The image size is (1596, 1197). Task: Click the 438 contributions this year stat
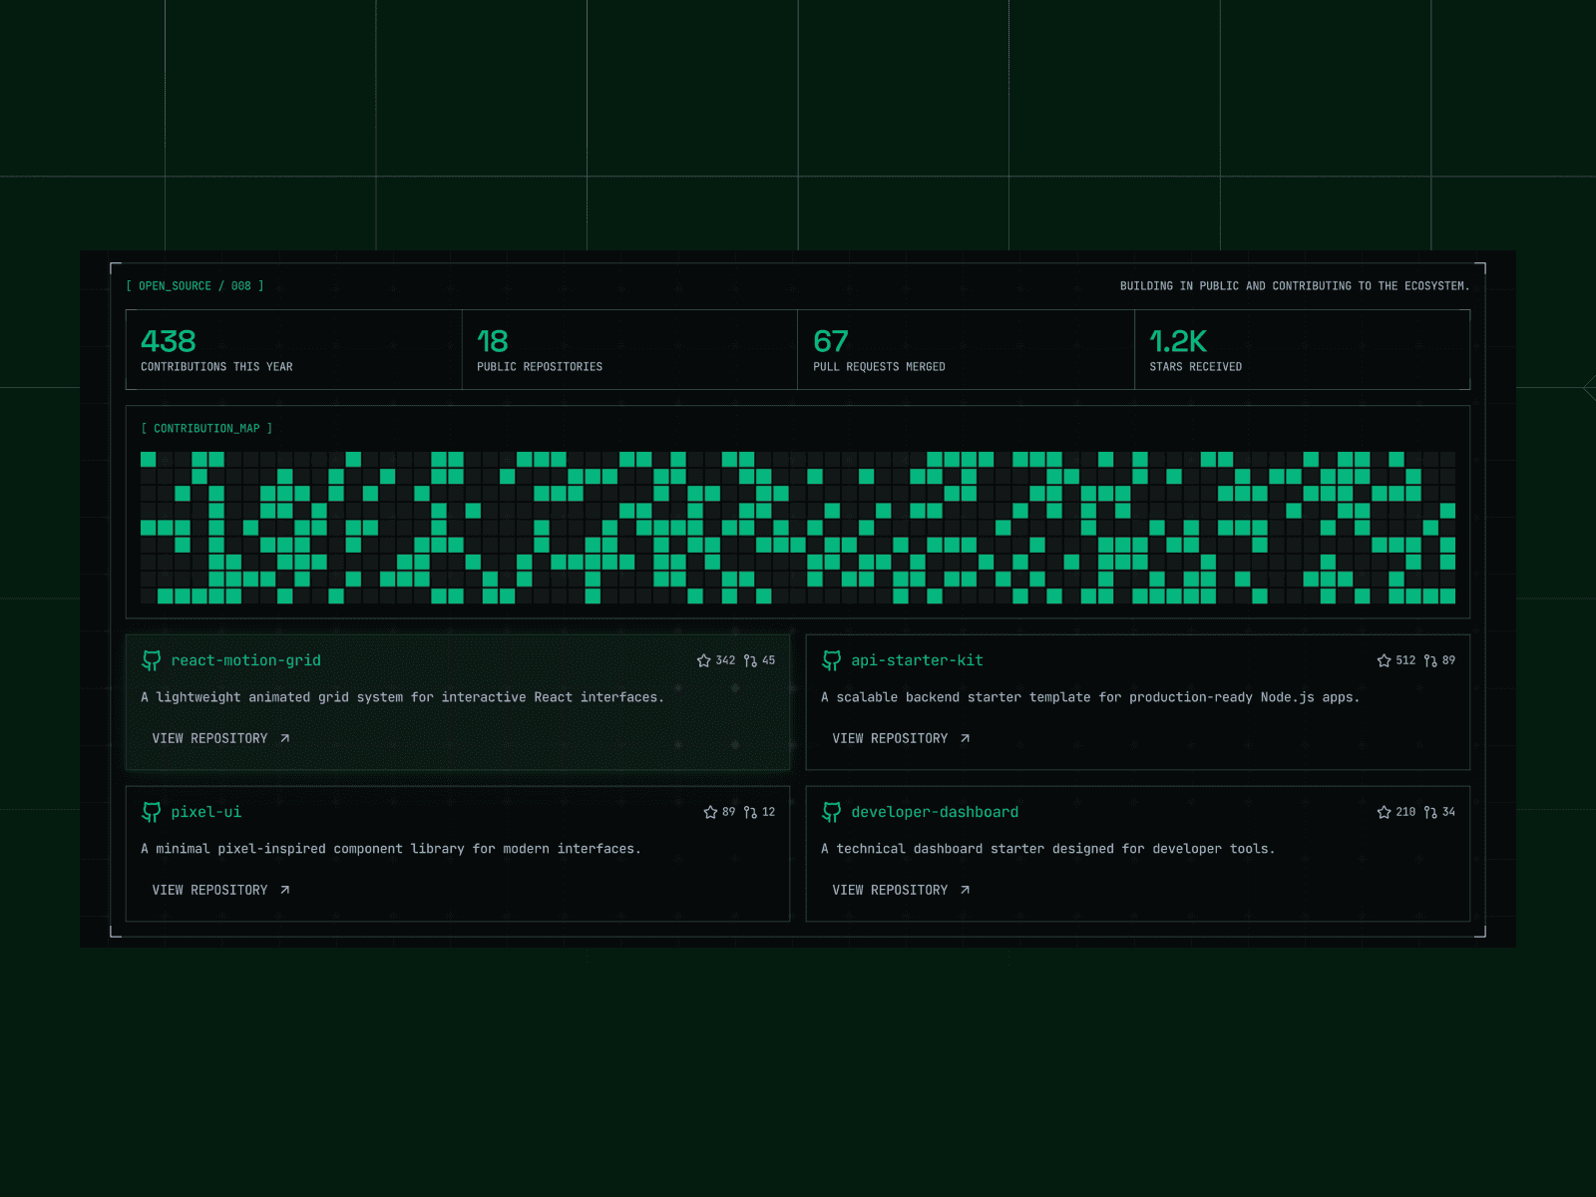pos(294,350)
